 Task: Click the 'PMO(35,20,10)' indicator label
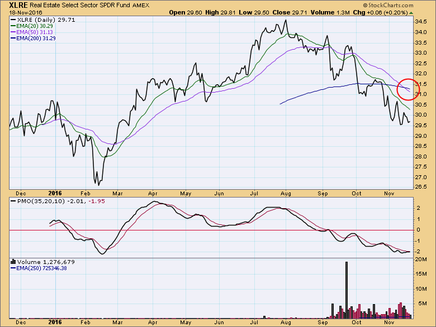[41, 201]
